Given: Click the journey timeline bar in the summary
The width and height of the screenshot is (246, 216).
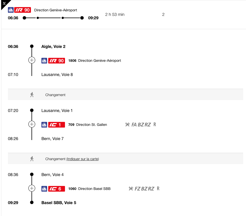Looking at the screenshot, I should click(x=53, y=18).
